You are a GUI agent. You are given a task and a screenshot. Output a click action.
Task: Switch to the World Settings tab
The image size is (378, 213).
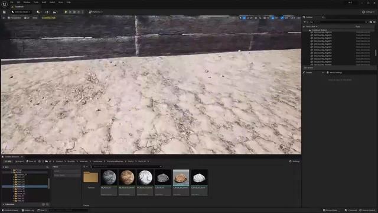tap(334, 72)
